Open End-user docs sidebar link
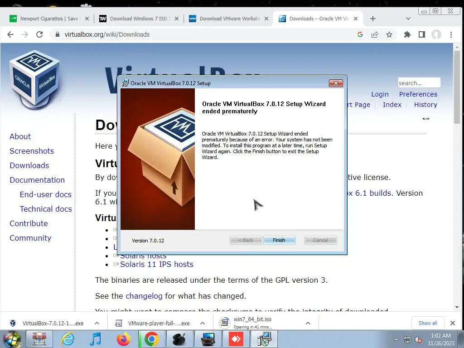 [46, 194]
